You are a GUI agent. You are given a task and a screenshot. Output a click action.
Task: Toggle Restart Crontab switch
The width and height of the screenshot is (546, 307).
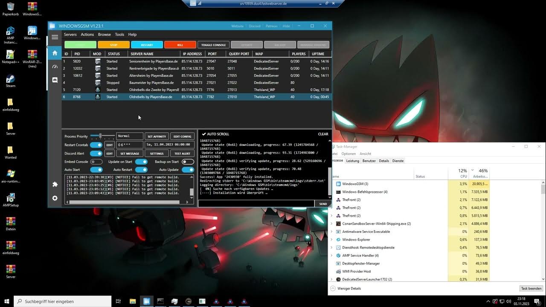[96, 145]
